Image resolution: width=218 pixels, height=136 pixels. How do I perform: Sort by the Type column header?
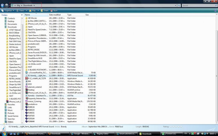(75, 15)
